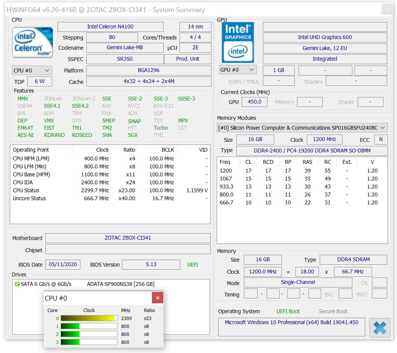This screenshot has width=397, height=353.
Task: Select the CPU LFM (Min) operating point row
Action: pyautogui.click(x=110, y=166)
